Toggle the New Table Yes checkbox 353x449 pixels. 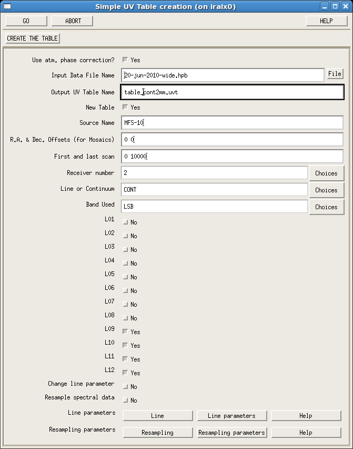pos(125,107)
